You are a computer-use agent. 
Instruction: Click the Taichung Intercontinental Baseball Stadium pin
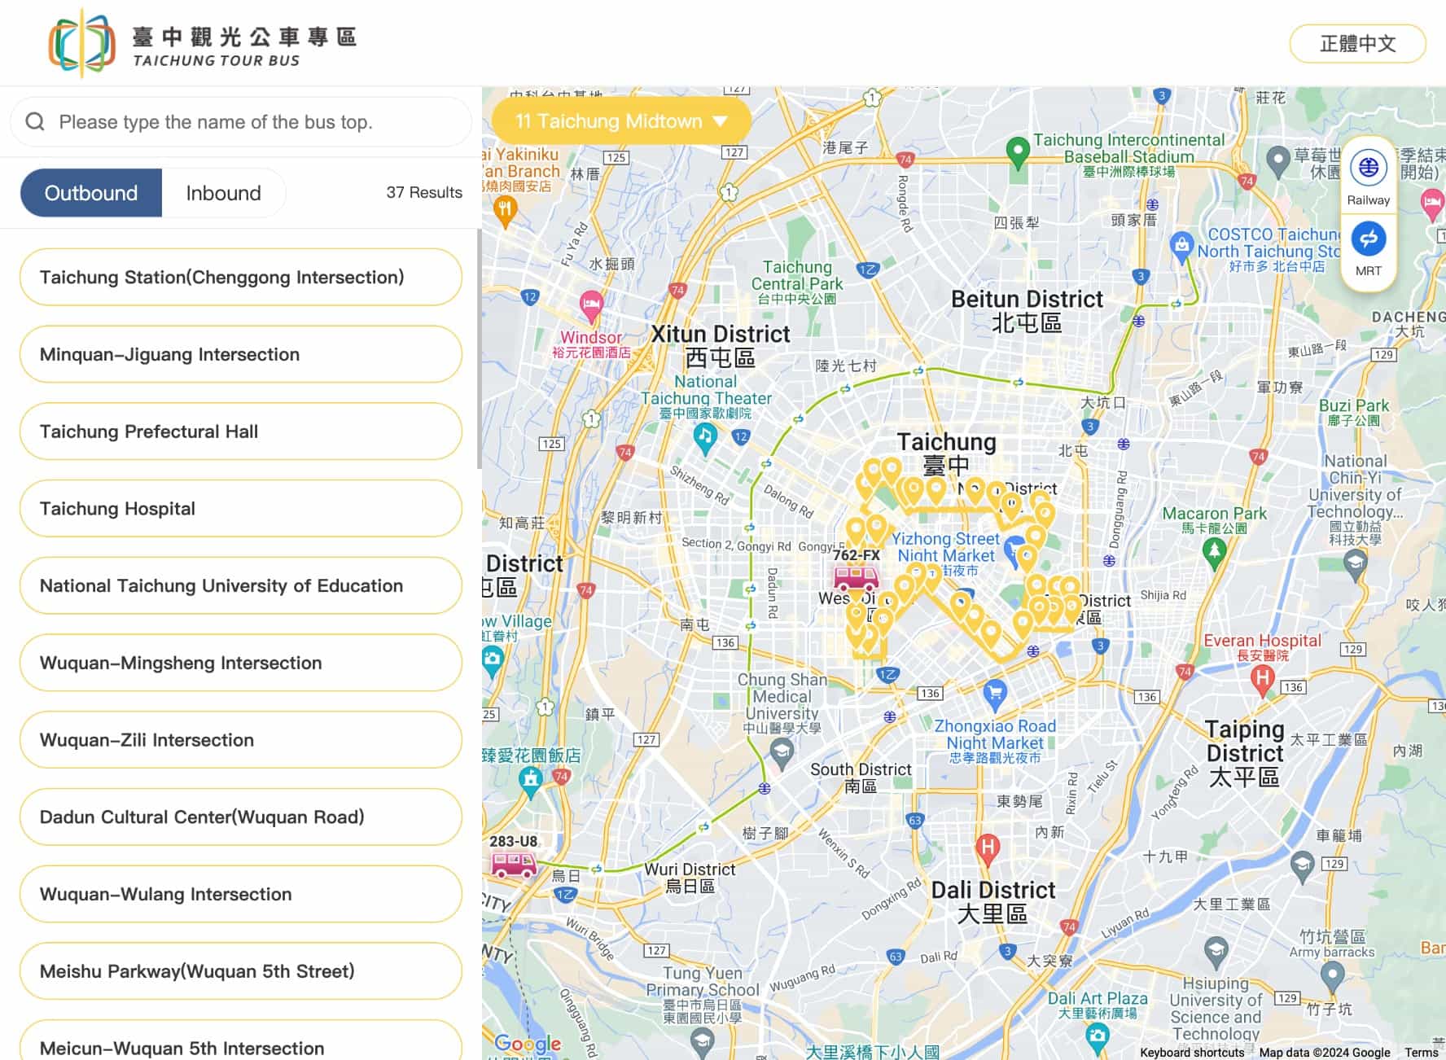pos(1017,151)
